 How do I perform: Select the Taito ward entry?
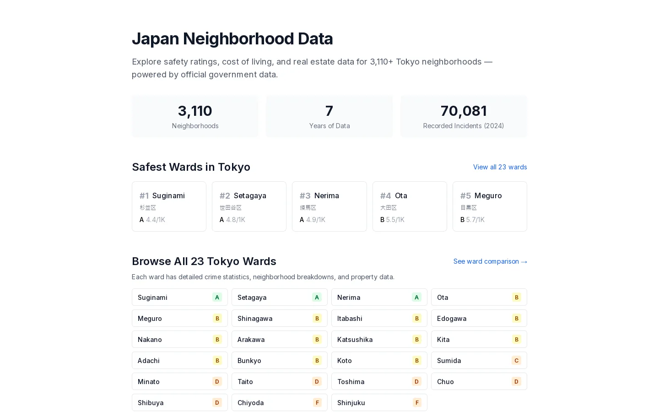click(280, 381)
